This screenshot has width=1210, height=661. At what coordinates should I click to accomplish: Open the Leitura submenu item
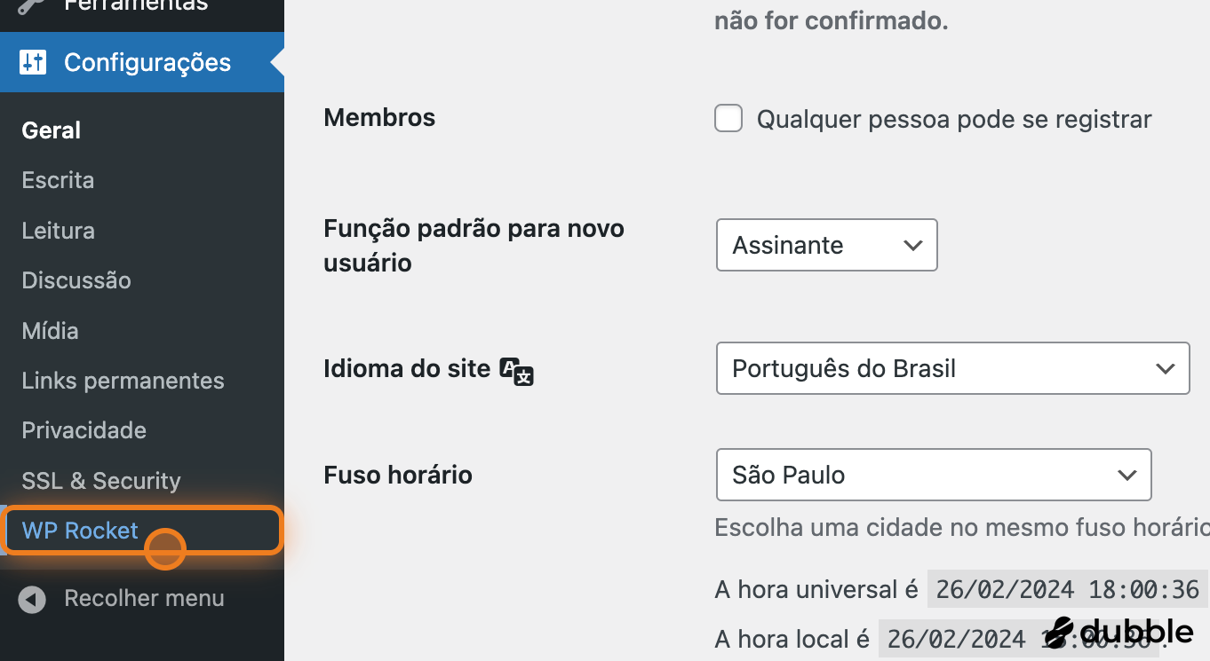[59, 231]
